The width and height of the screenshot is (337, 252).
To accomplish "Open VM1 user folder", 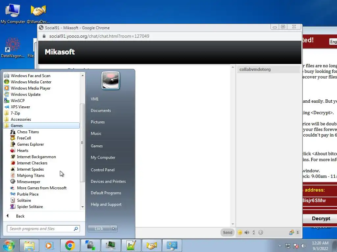I will point(94,99).
